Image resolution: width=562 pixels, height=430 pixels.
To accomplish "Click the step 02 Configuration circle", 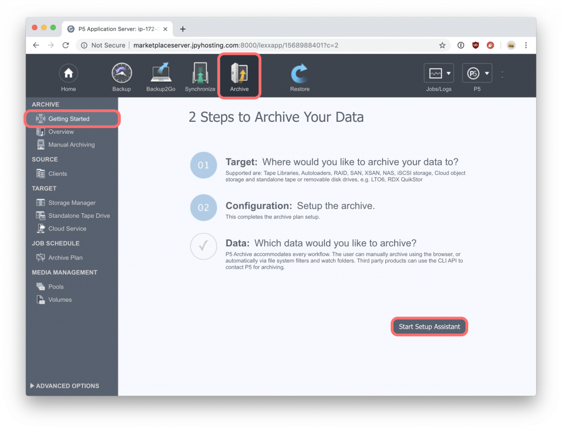I will (x=204, y=207).
